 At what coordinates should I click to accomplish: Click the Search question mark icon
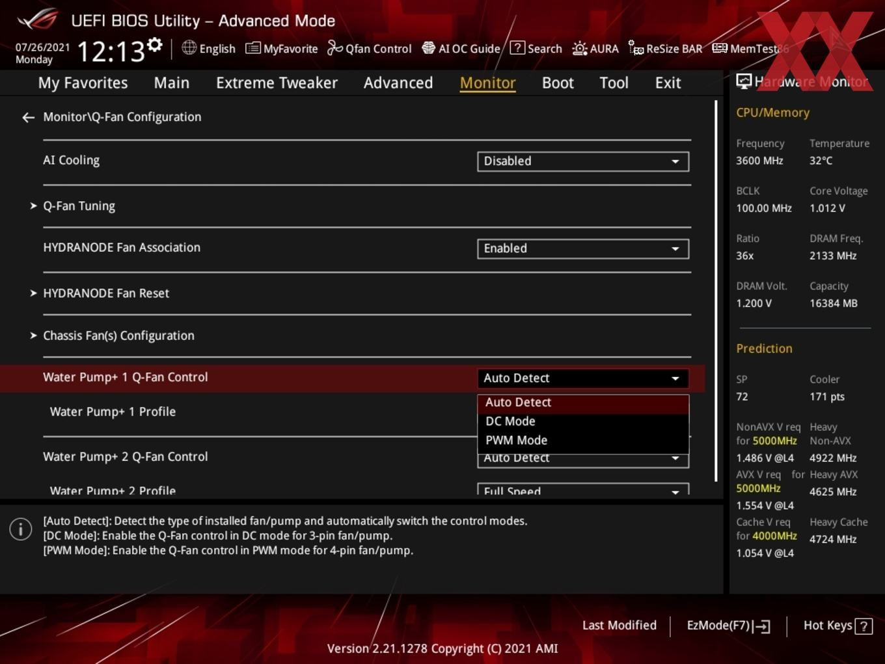pos(517,48)
